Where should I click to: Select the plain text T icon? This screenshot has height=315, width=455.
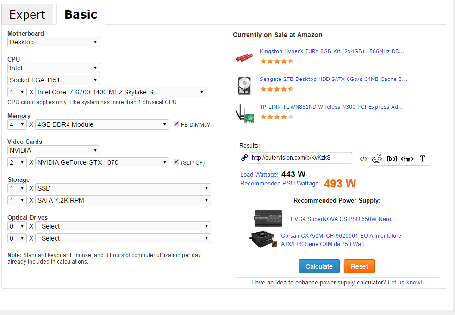423,159
